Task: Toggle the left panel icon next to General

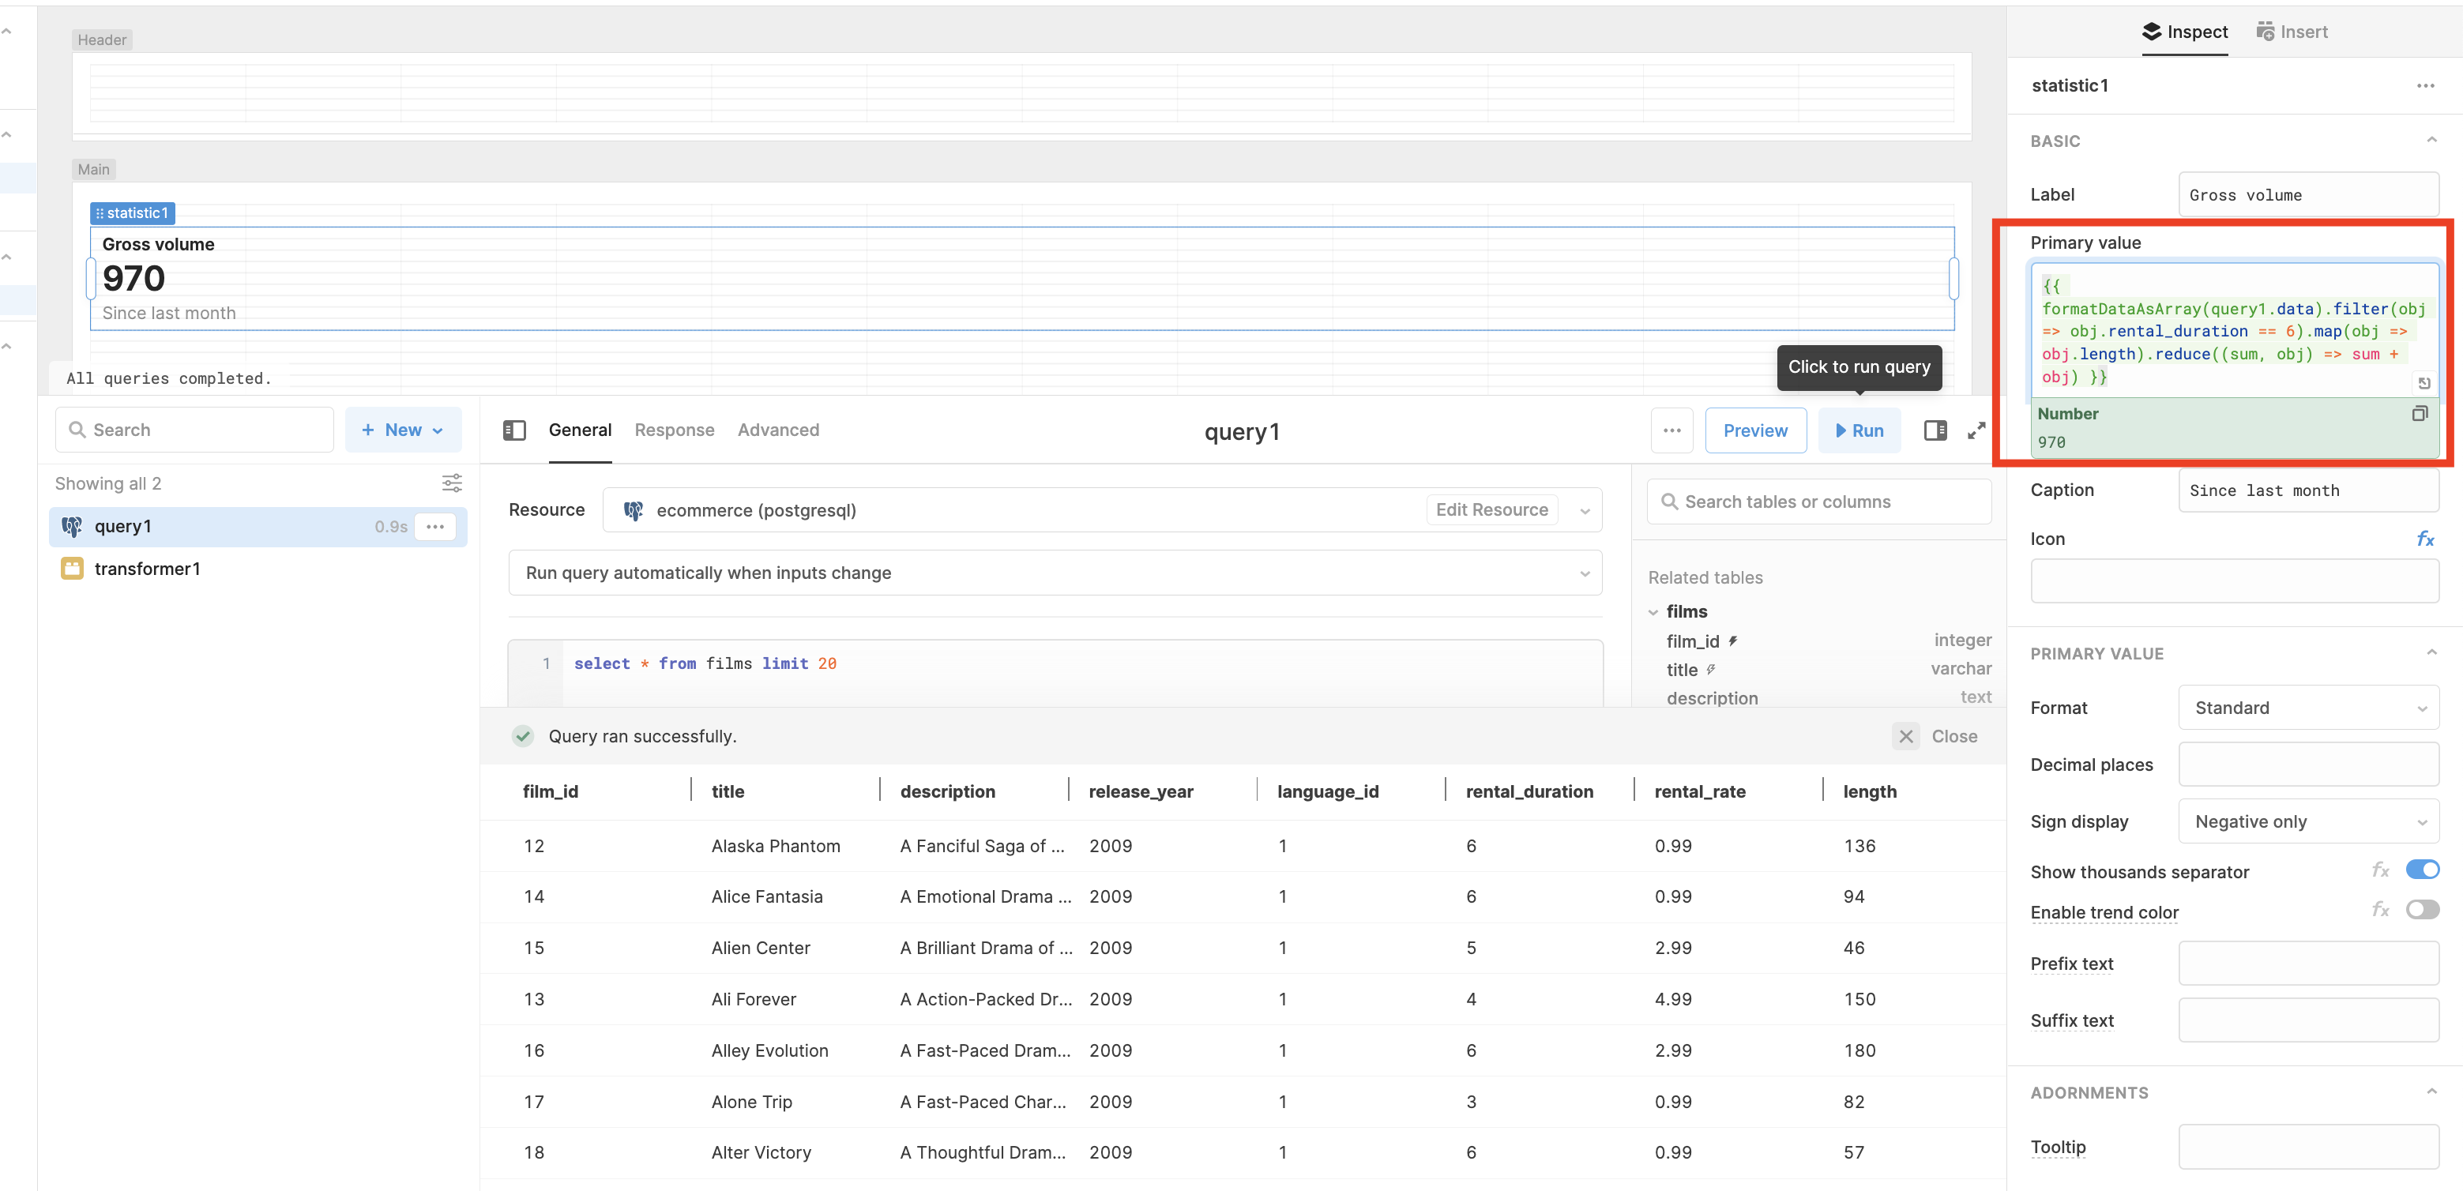Action: [x=514, y=430]
